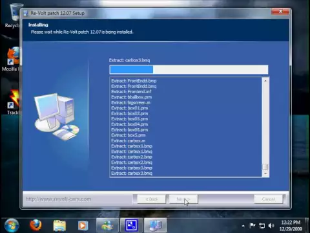Screen dimensions: 310x233
Task: Click the Windows Start orb
Action: pos(12,225)
